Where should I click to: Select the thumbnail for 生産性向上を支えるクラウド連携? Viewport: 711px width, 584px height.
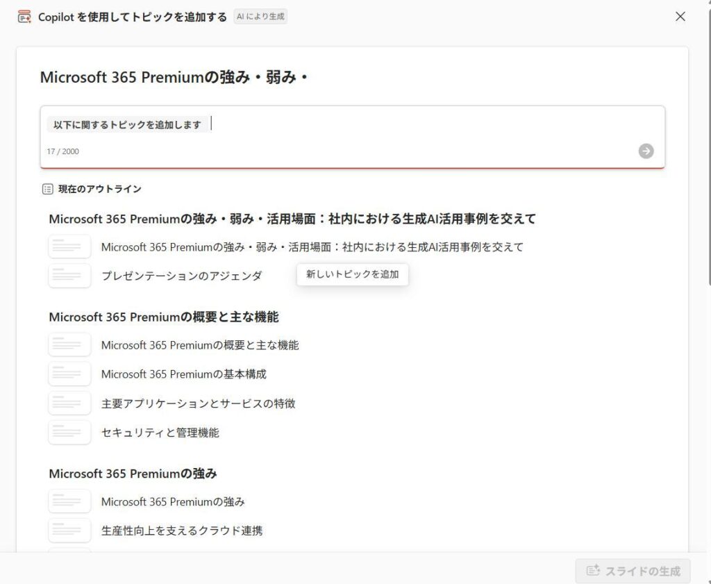click(69, 530)
